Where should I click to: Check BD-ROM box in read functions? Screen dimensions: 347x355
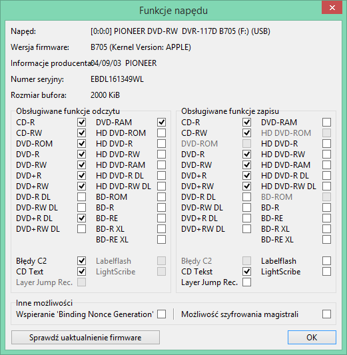pos(161,197)
